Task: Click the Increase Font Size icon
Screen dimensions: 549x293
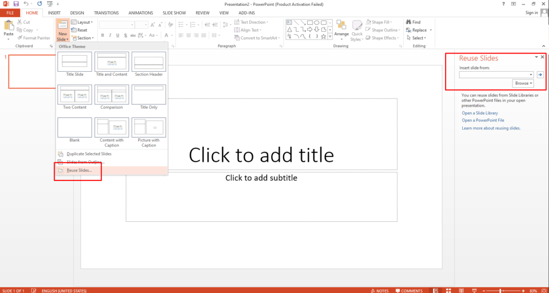Action: pyautogui.click(x=153, y=25)
